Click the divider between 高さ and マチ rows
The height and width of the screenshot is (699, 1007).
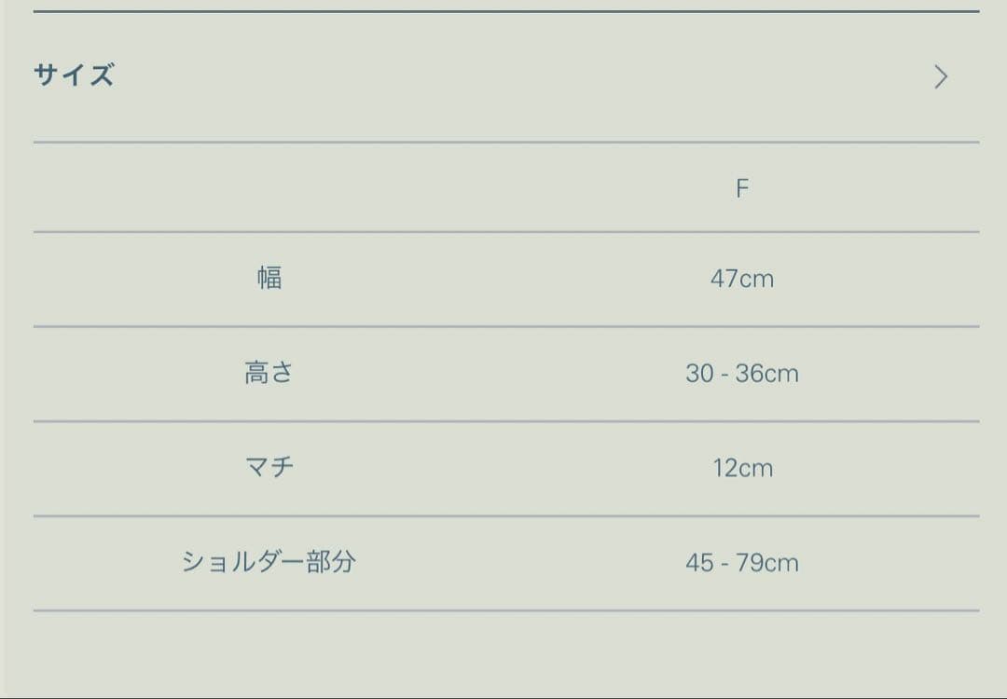(506, 421)
